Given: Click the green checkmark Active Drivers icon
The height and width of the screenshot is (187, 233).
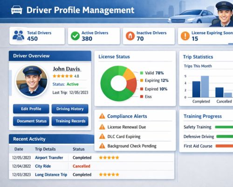Looking at the screenshot, I should [x=75, y=36].
